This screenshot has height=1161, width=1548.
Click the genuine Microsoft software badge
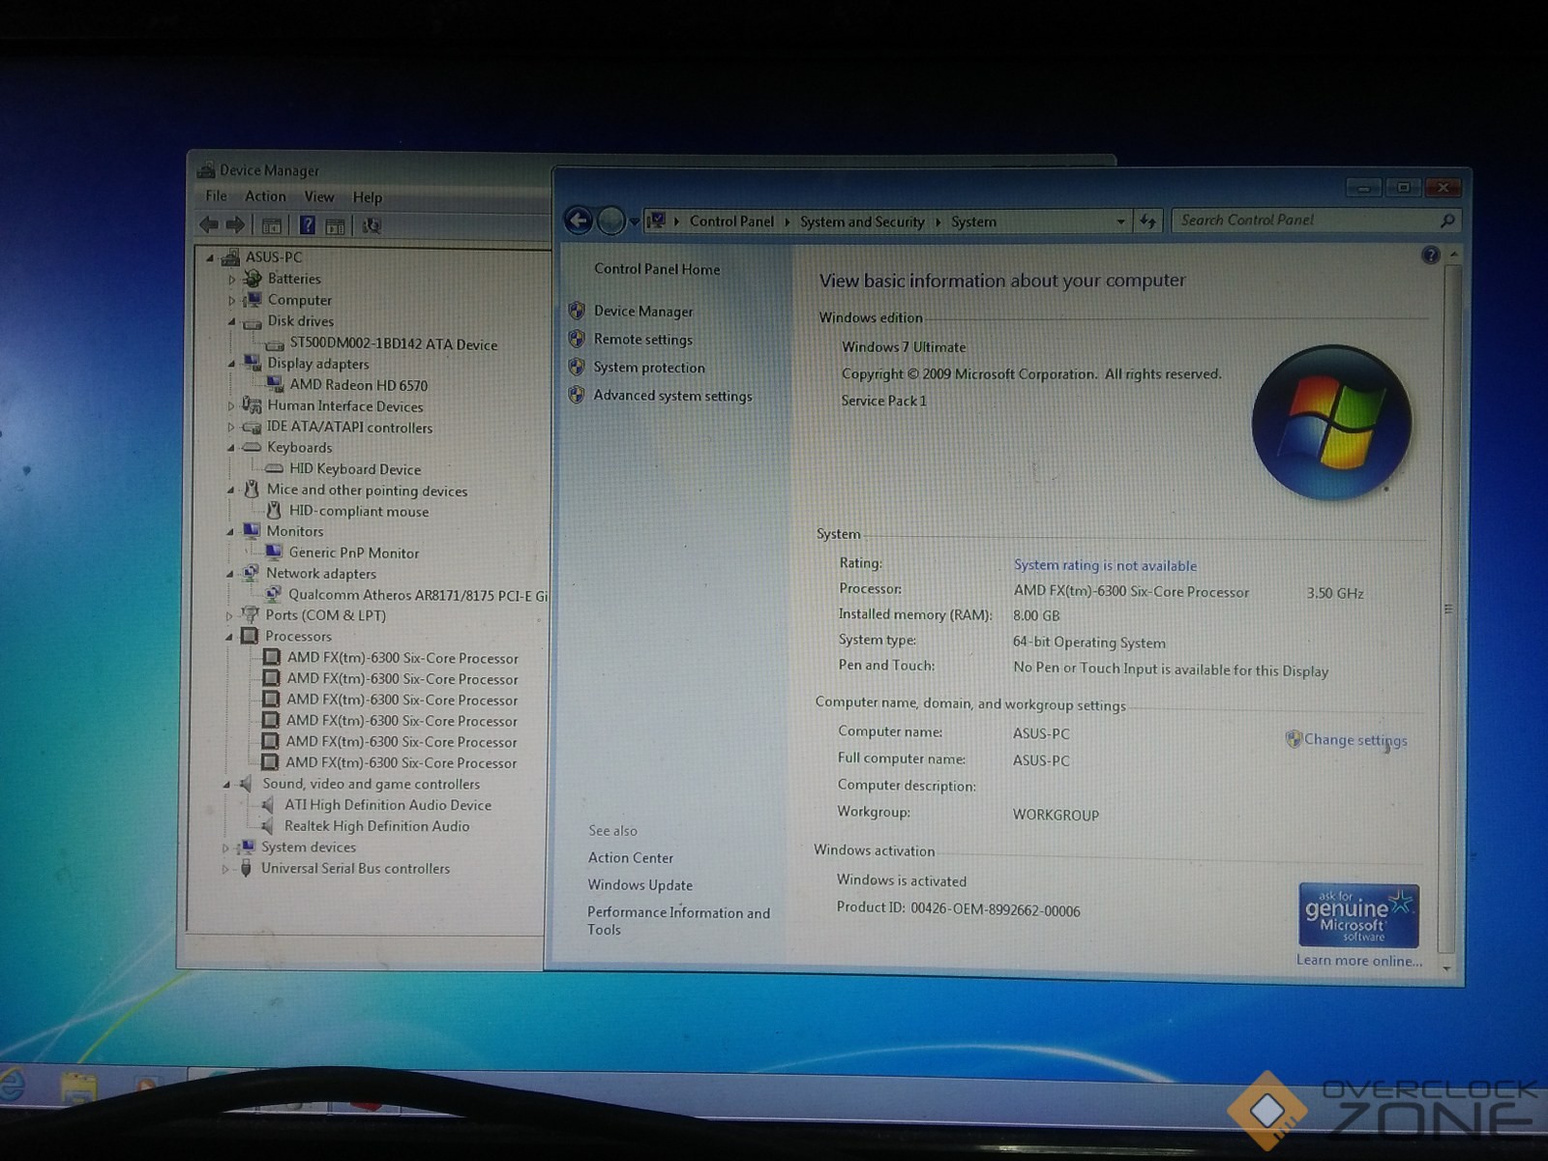point(1358,915)
